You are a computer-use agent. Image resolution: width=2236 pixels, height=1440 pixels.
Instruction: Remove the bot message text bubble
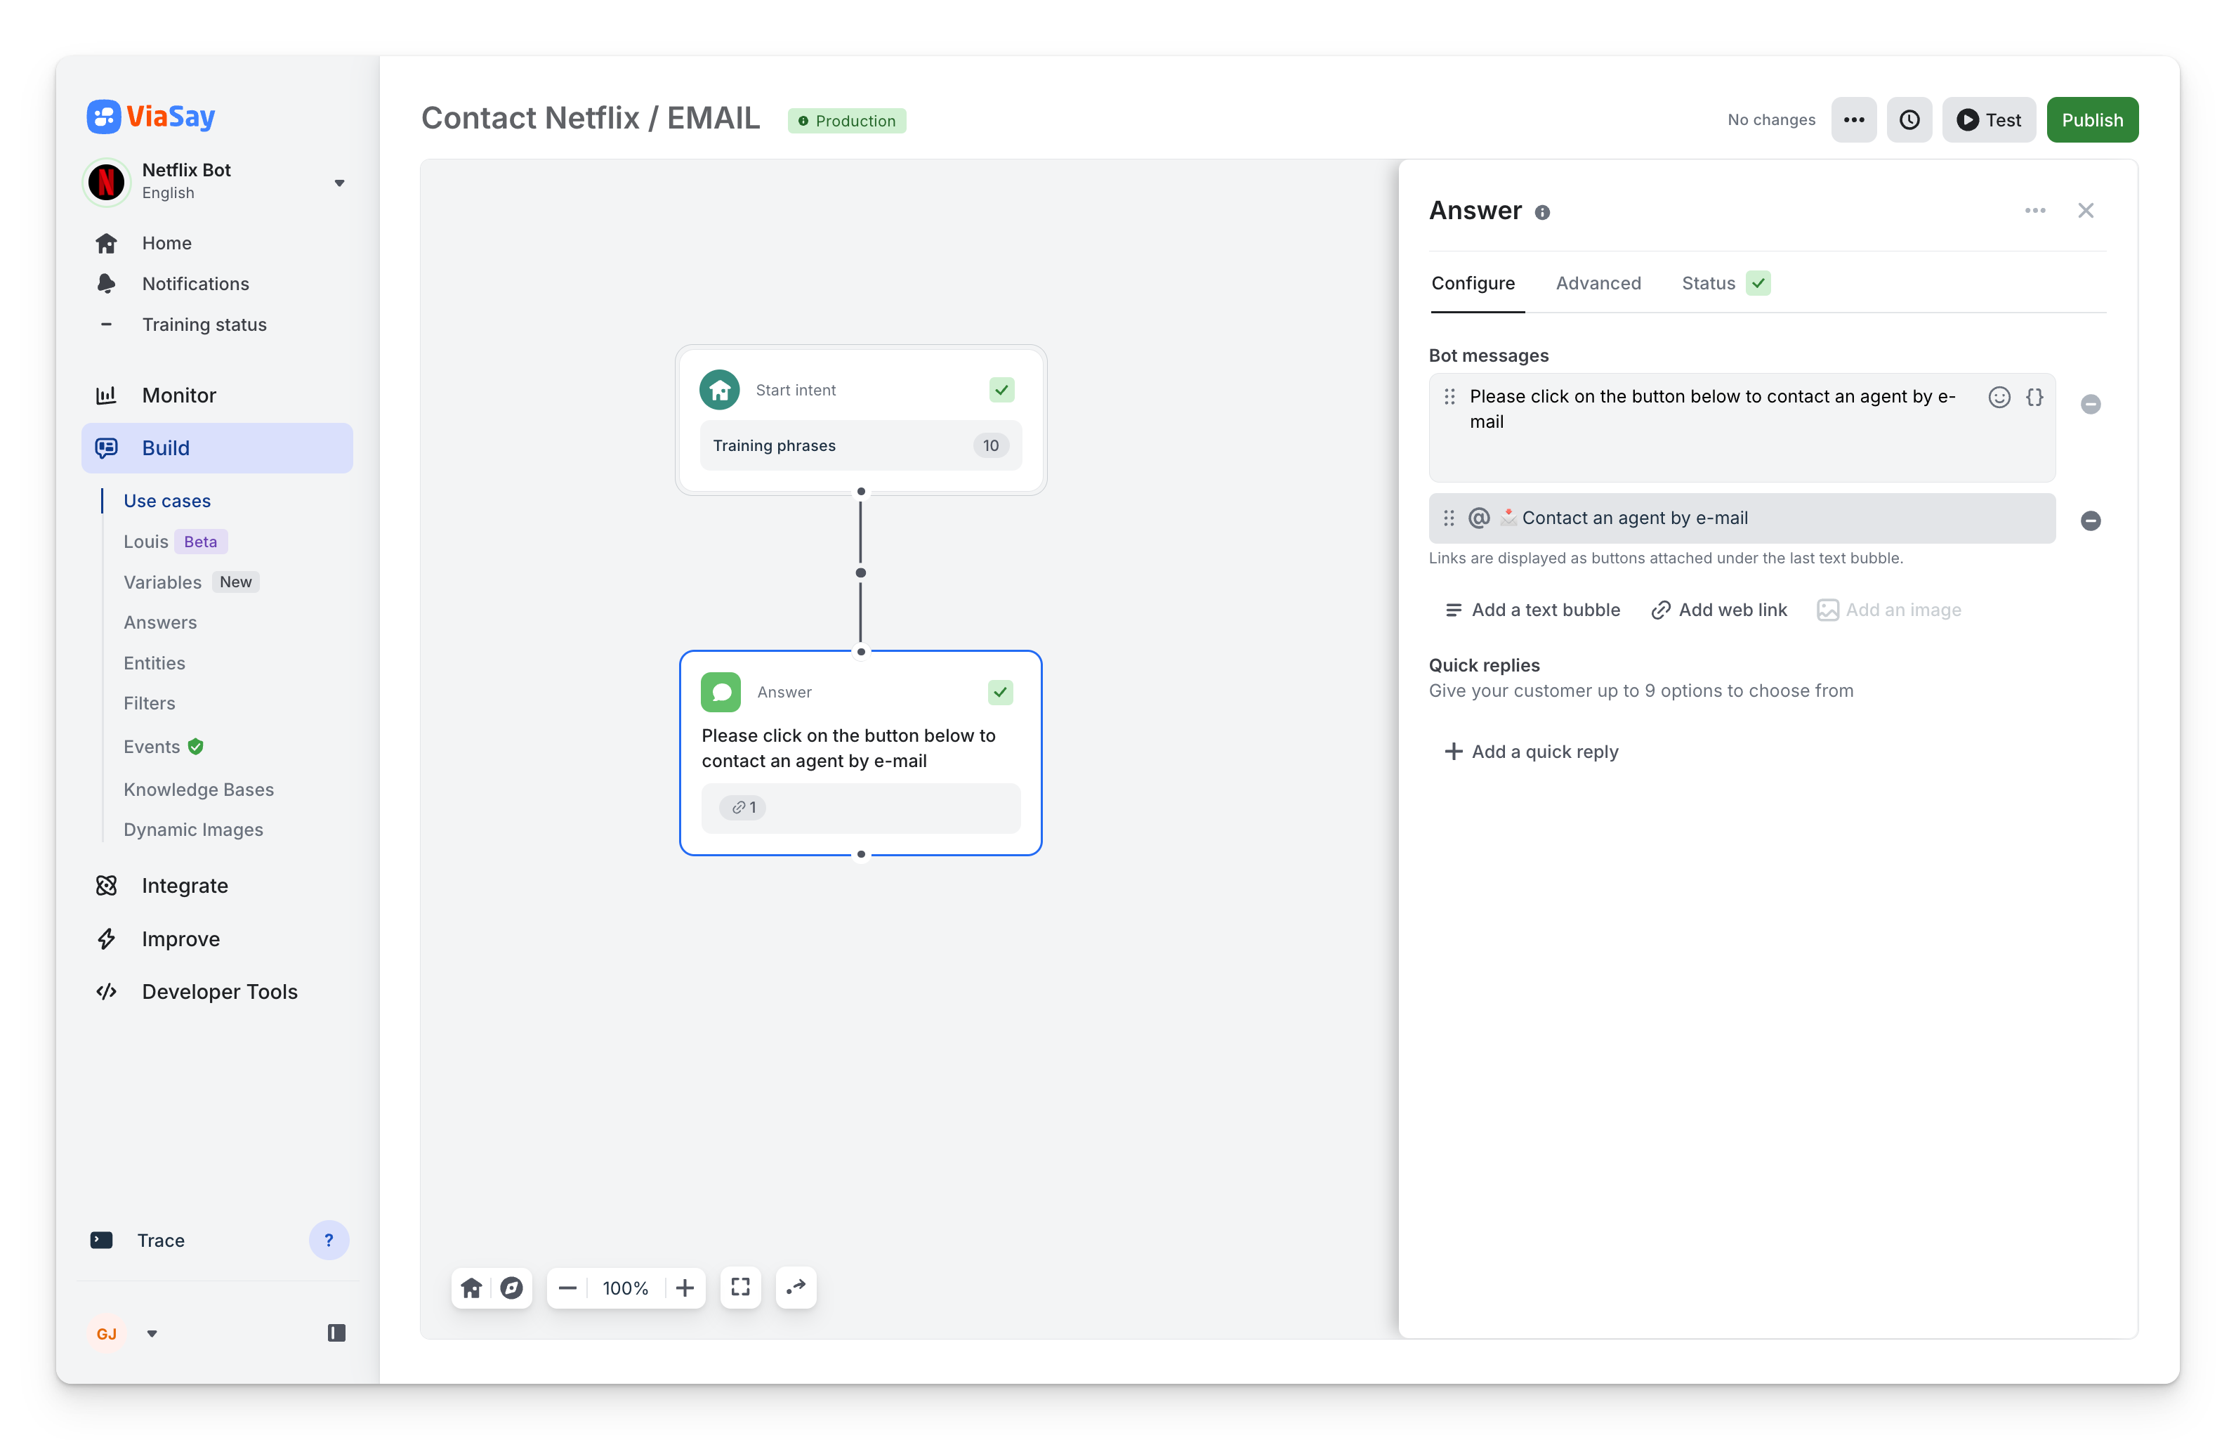(2091, 404)
